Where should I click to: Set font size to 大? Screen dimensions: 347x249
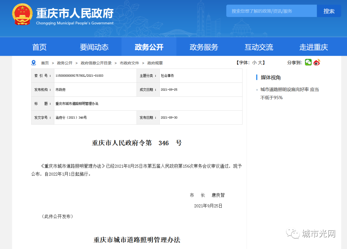click(x=260, y=63)
